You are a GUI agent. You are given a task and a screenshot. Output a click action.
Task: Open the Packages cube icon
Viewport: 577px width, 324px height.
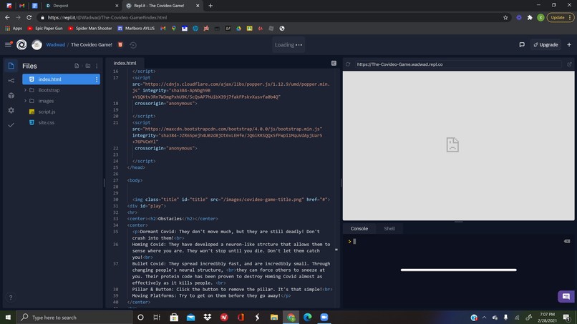click(11, 95)
